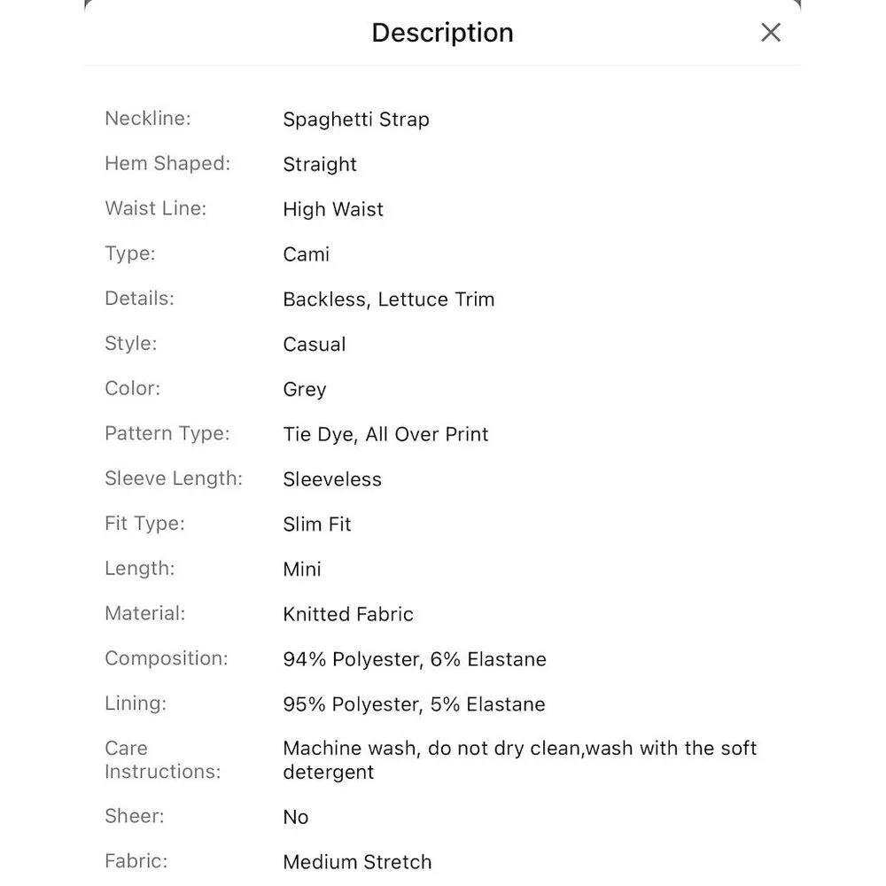Screen dimensions: 886x886
Task: Select the Medium Stretch fabric value
Action: (x=357, y=862)
